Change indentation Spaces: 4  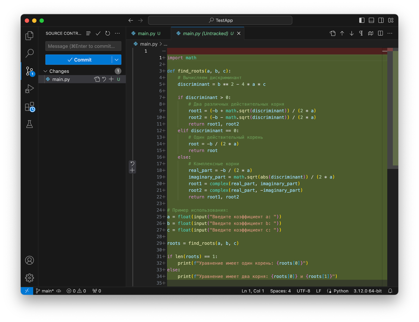pyautogui.click(x=280, y=291)
